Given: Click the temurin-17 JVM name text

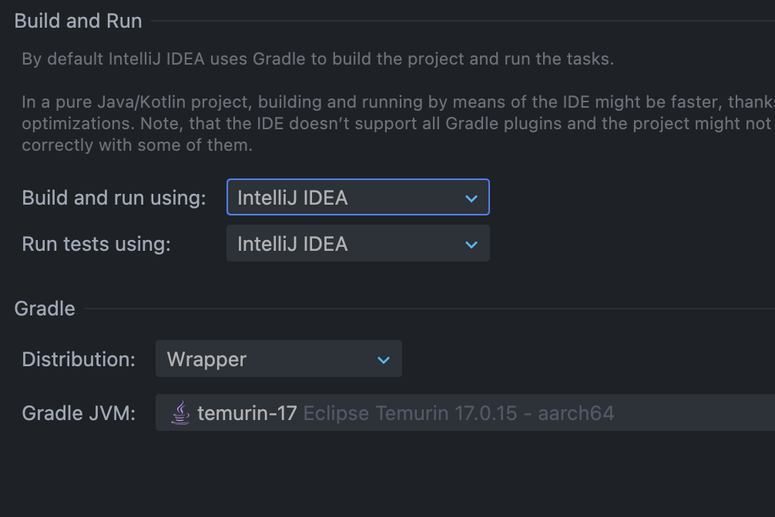Looking at the screenshot, I should pyautogui.click(x=247, y=413).
